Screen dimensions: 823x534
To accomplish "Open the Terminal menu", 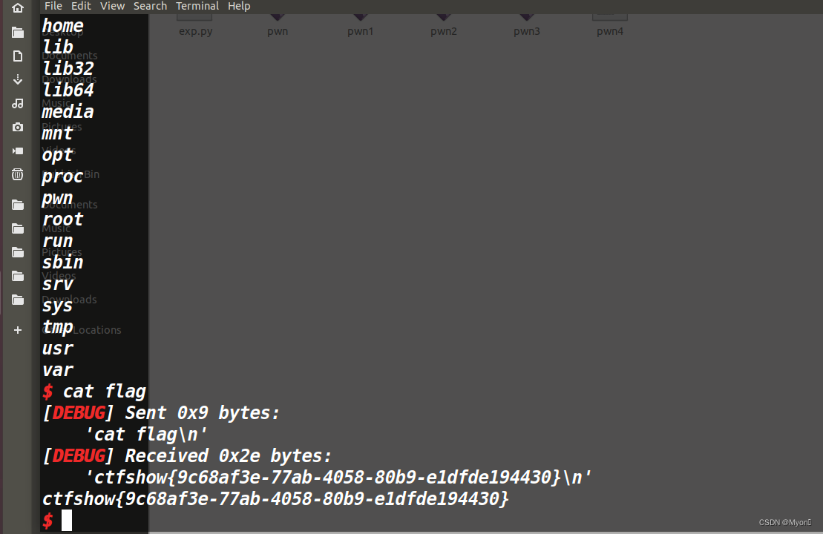I will tap(197, 6).
